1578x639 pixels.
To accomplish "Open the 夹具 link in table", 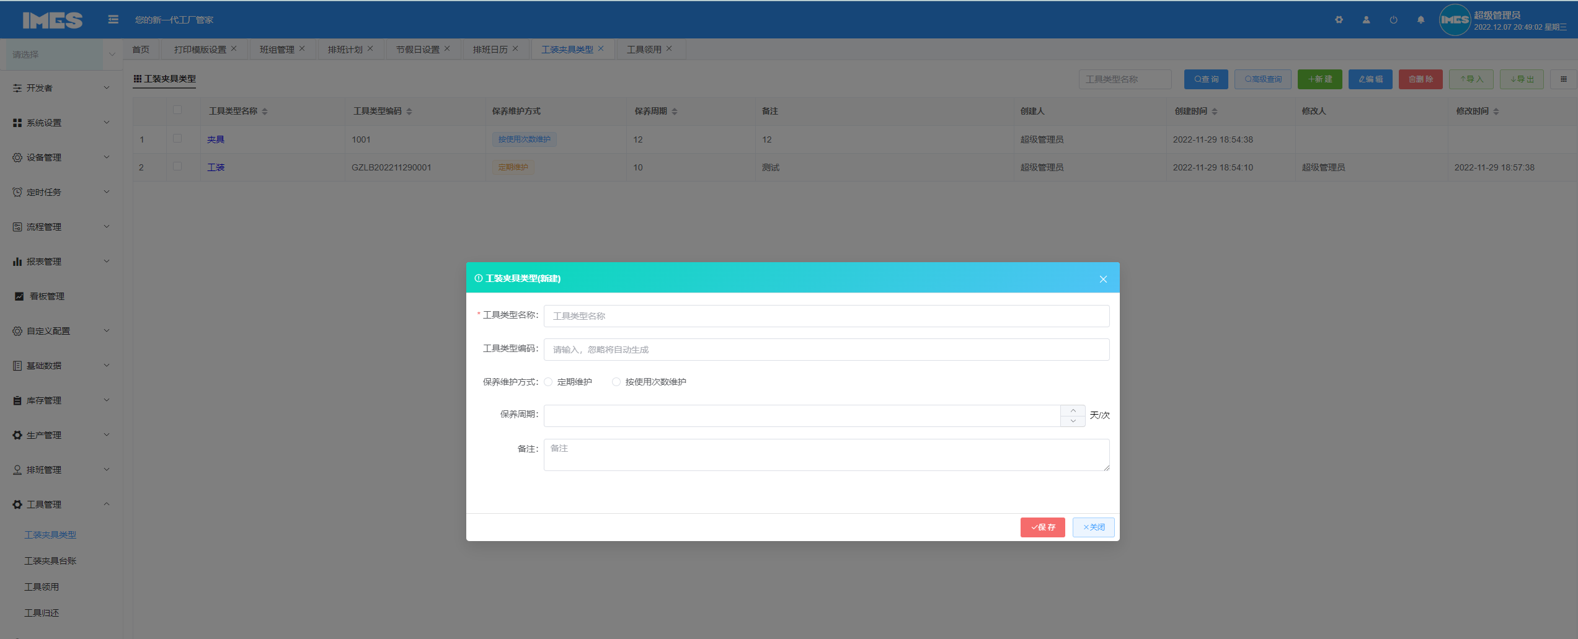I will 216,139.
